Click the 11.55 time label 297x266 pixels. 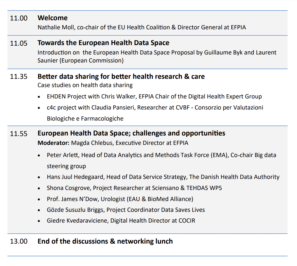pyautogui.click(x=19, y=134)
